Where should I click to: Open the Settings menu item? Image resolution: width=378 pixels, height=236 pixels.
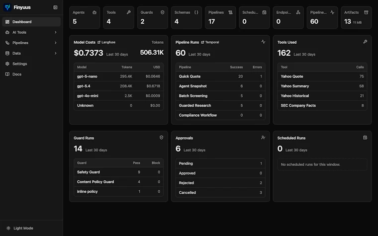31,64
